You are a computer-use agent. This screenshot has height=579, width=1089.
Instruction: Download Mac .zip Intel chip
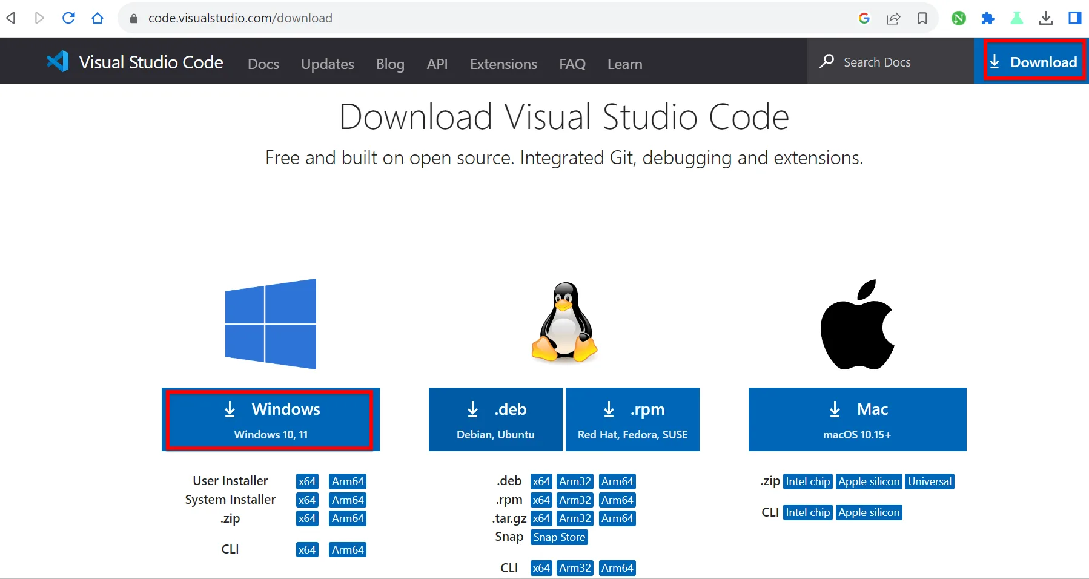pos(808,481)
